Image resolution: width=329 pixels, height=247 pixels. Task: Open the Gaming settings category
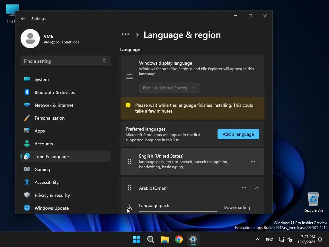tap(66, 169)
